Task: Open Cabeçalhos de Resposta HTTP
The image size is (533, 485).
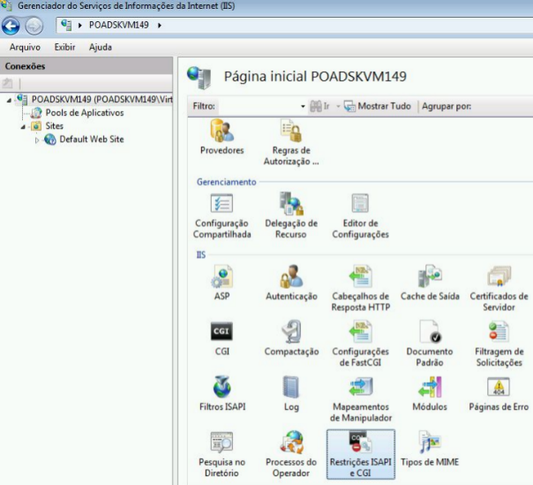Action: tap(360, 277)
